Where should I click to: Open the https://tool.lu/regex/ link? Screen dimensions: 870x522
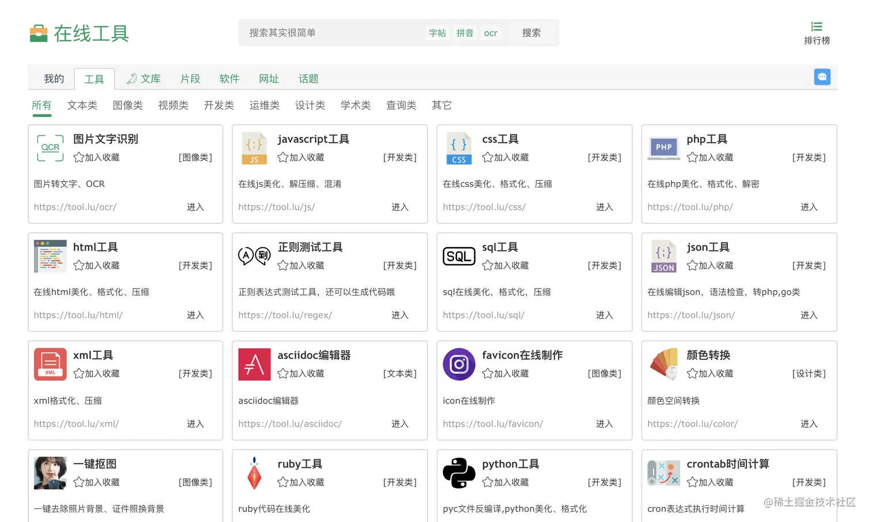(x=285, y=315)
